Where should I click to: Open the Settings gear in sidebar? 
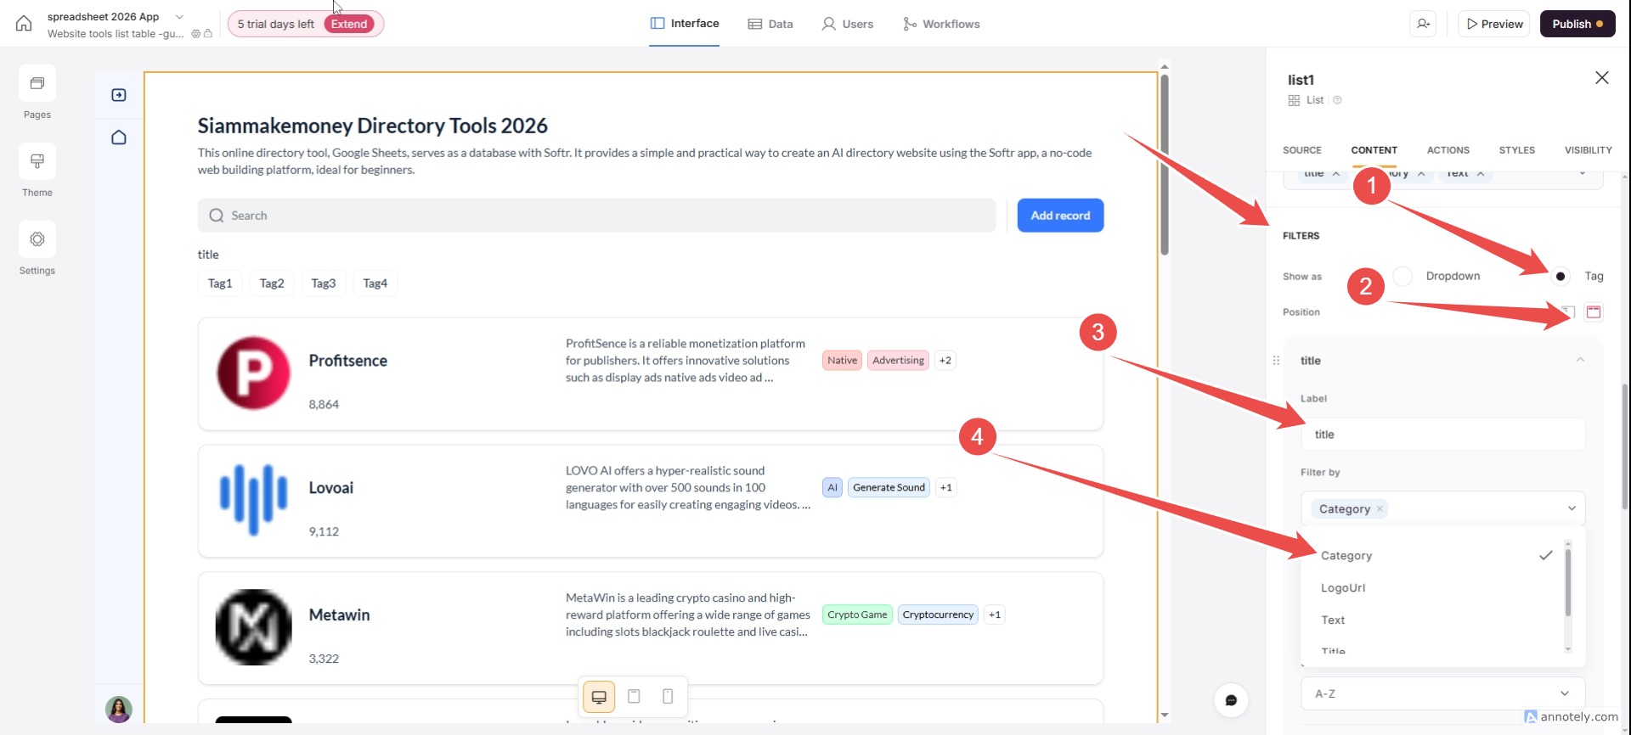(37, 239)
